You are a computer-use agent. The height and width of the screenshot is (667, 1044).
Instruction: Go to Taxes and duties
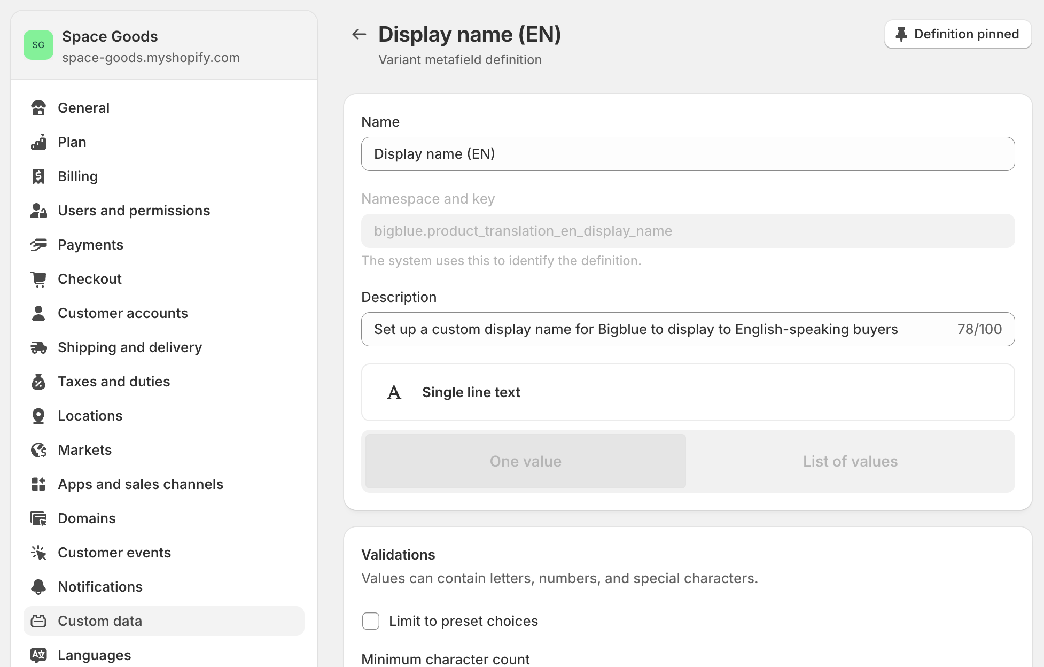164,382
